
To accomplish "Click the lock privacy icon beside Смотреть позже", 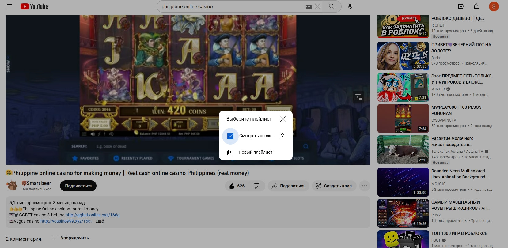I will (x=282, y=136).
